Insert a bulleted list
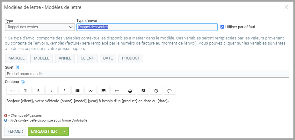This screenshot has width=295, height=140. [x=77, y=91]
